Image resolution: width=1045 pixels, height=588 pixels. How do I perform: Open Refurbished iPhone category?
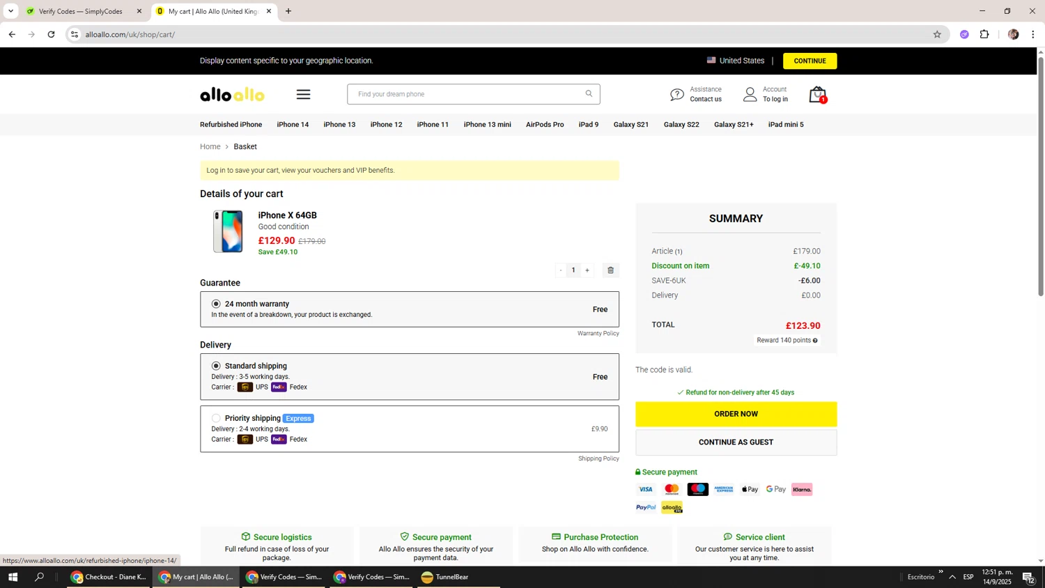coord(231,125)
